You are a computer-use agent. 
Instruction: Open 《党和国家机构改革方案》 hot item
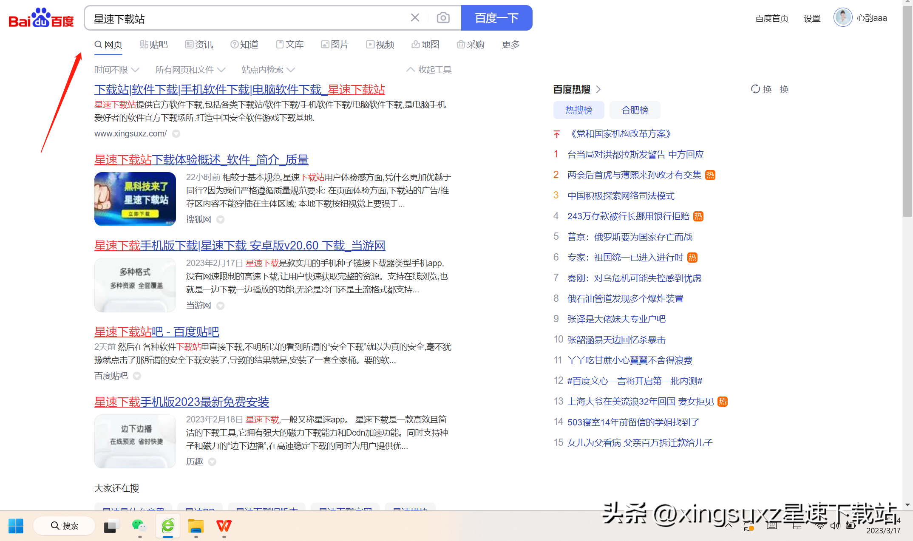[621, 134]
